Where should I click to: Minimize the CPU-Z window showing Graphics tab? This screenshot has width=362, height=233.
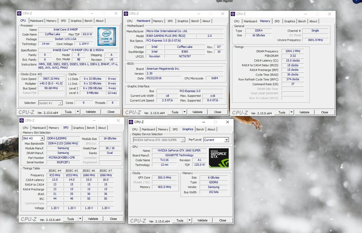(x=203, y=122)
